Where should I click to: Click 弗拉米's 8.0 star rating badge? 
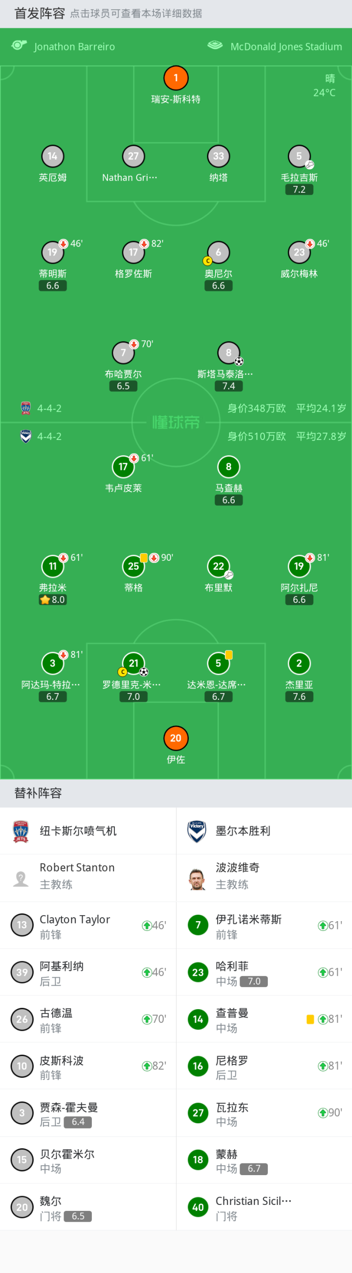[53, 600]
